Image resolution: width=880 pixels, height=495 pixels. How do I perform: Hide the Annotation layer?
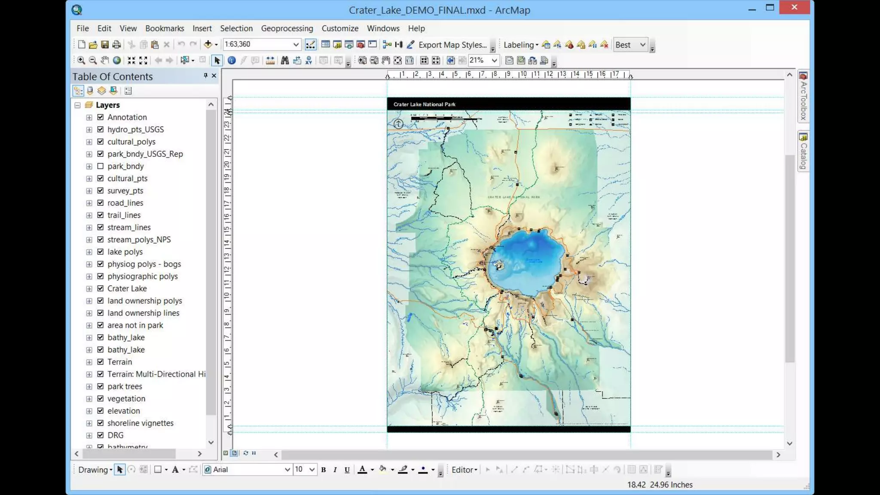101,117
